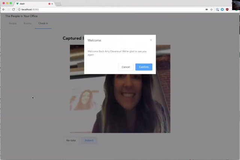The width and height of the screenshot is (240, 160).
Task: Confirm the Welcome dialog
Action: coord(144,67)
